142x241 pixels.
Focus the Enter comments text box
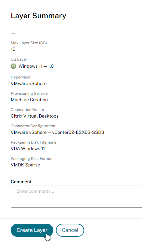[76, 197]
